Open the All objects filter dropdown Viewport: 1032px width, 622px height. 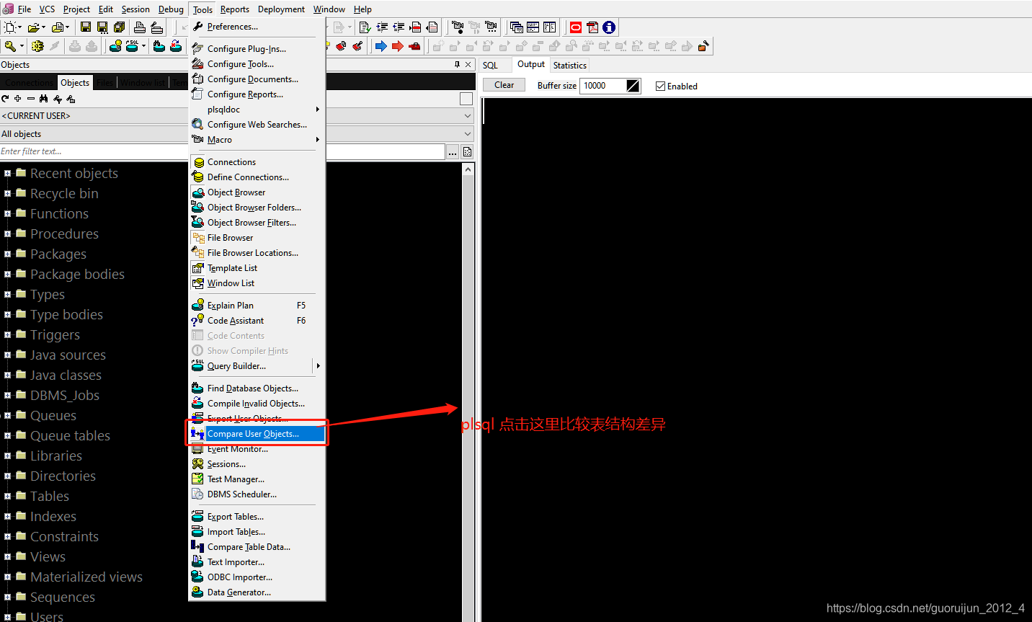point(467,133)
